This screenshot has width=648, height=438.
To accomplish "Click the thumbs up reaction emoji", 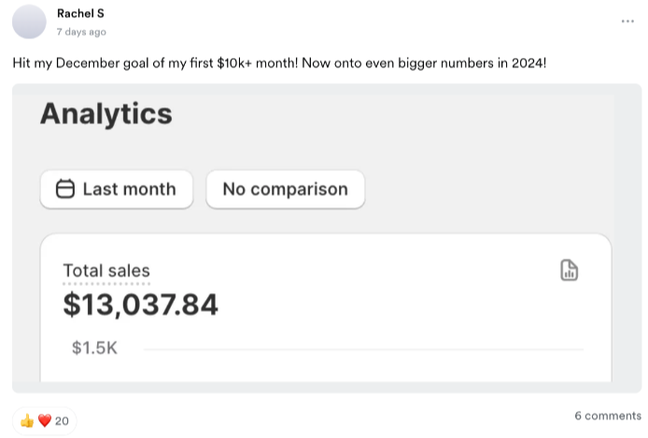I will (27, 421).
